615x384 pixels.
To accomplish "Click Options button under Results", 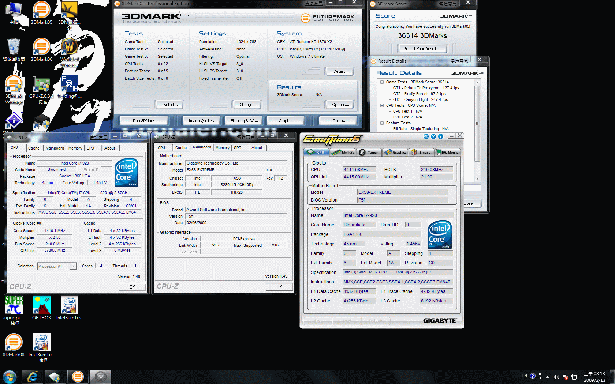I will coord(340,105).
